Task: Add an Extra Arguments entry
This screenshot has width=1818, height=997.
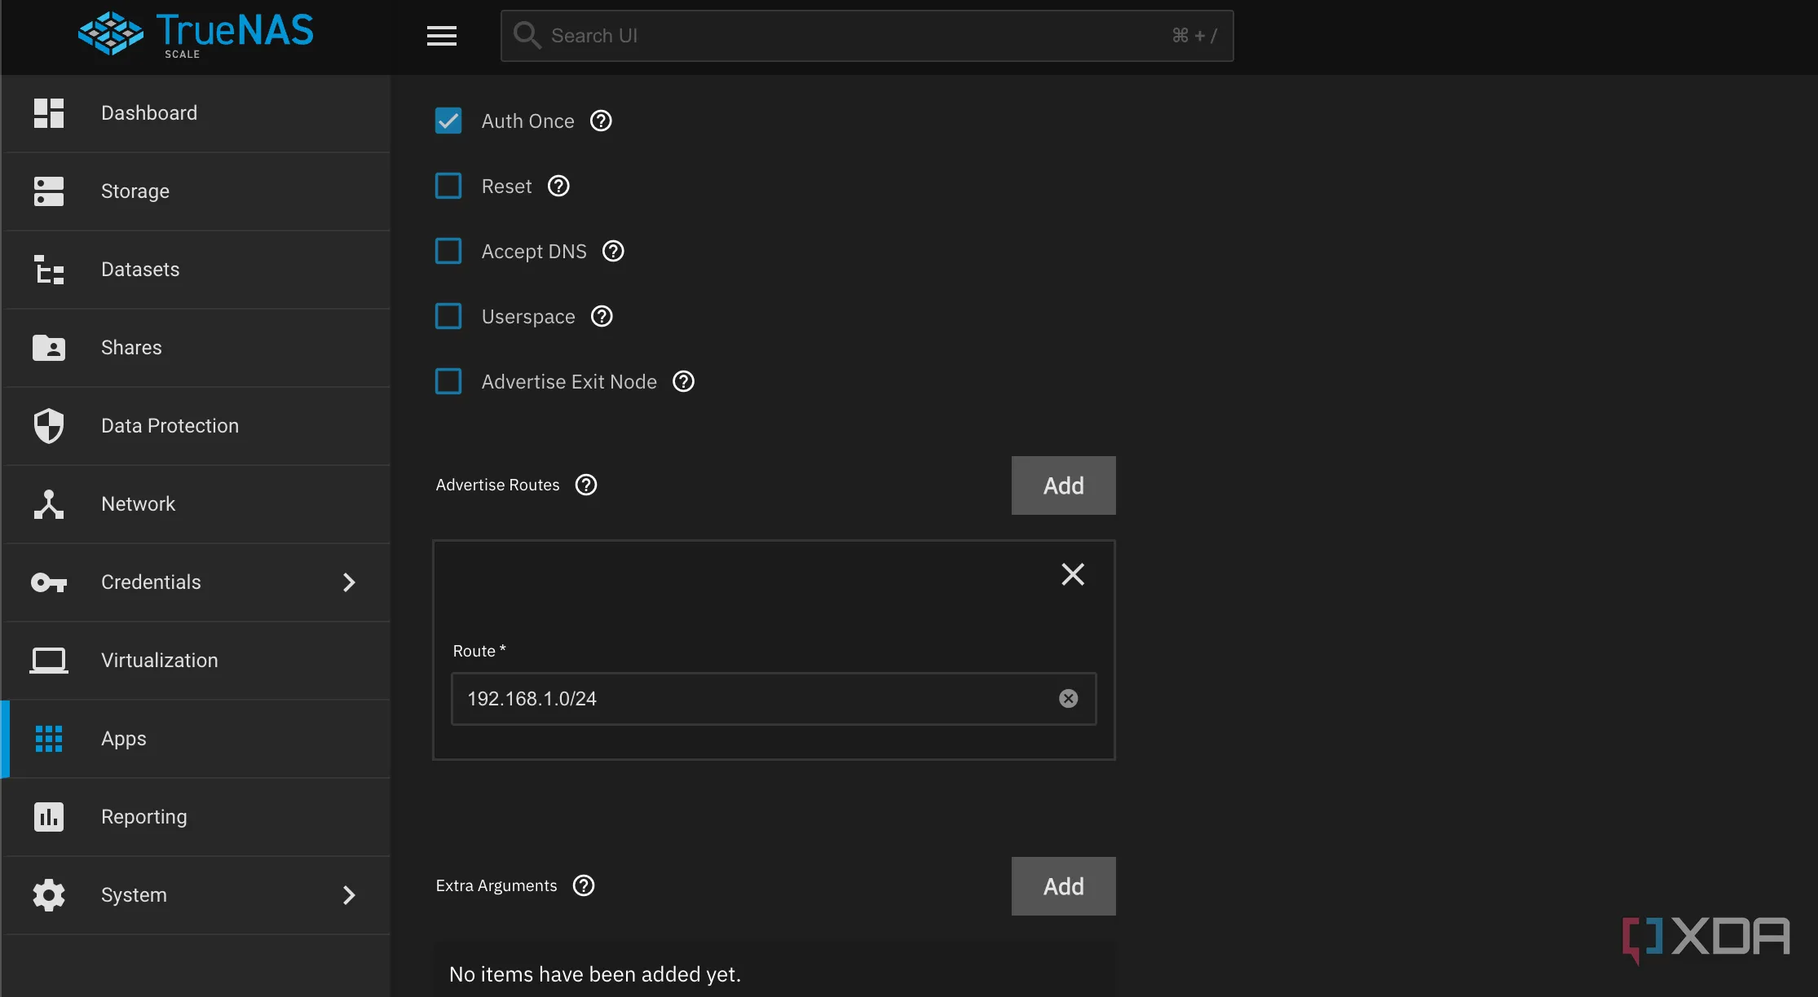Action: (x=1064, y=886)
